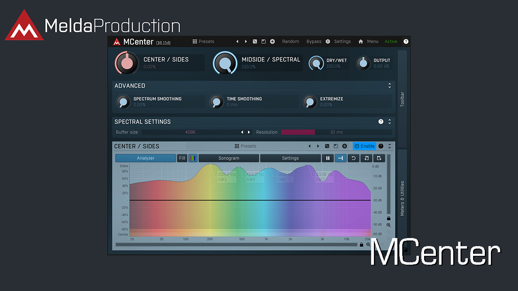
Task: Click the reset arrow icon in graph toolbar
Action: (x=353, y=158)
